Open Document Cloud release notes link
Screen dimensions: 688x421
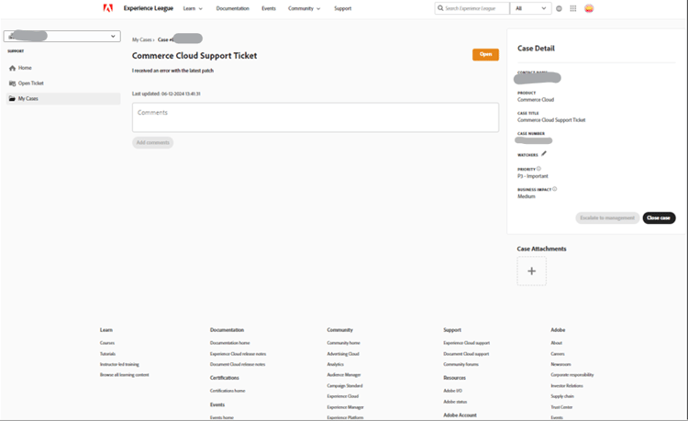pyautogui.click(x=238, y=364)
